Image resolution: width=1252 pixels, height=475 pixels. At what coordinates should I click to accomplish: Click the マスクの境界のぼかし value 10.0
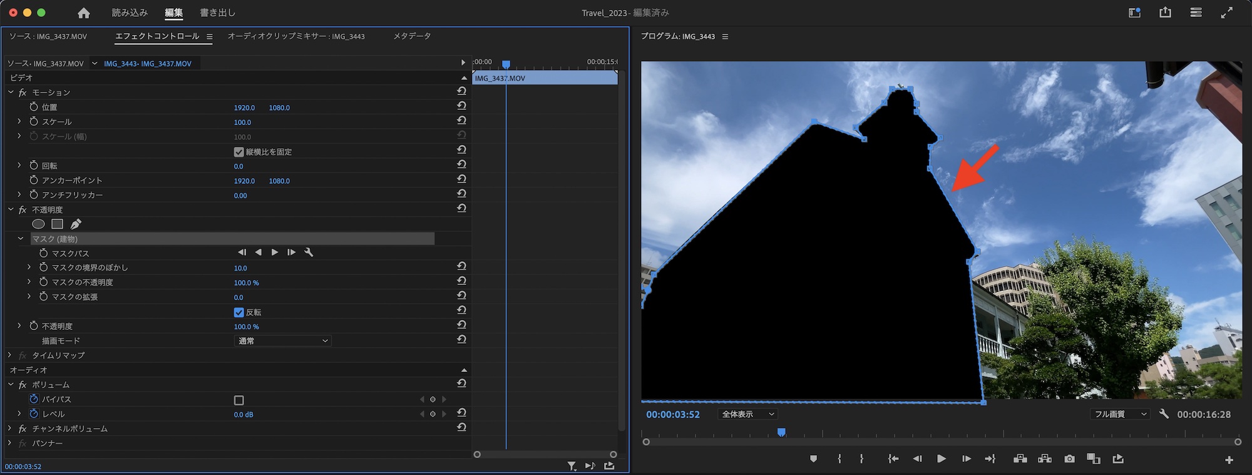point(240,268)
